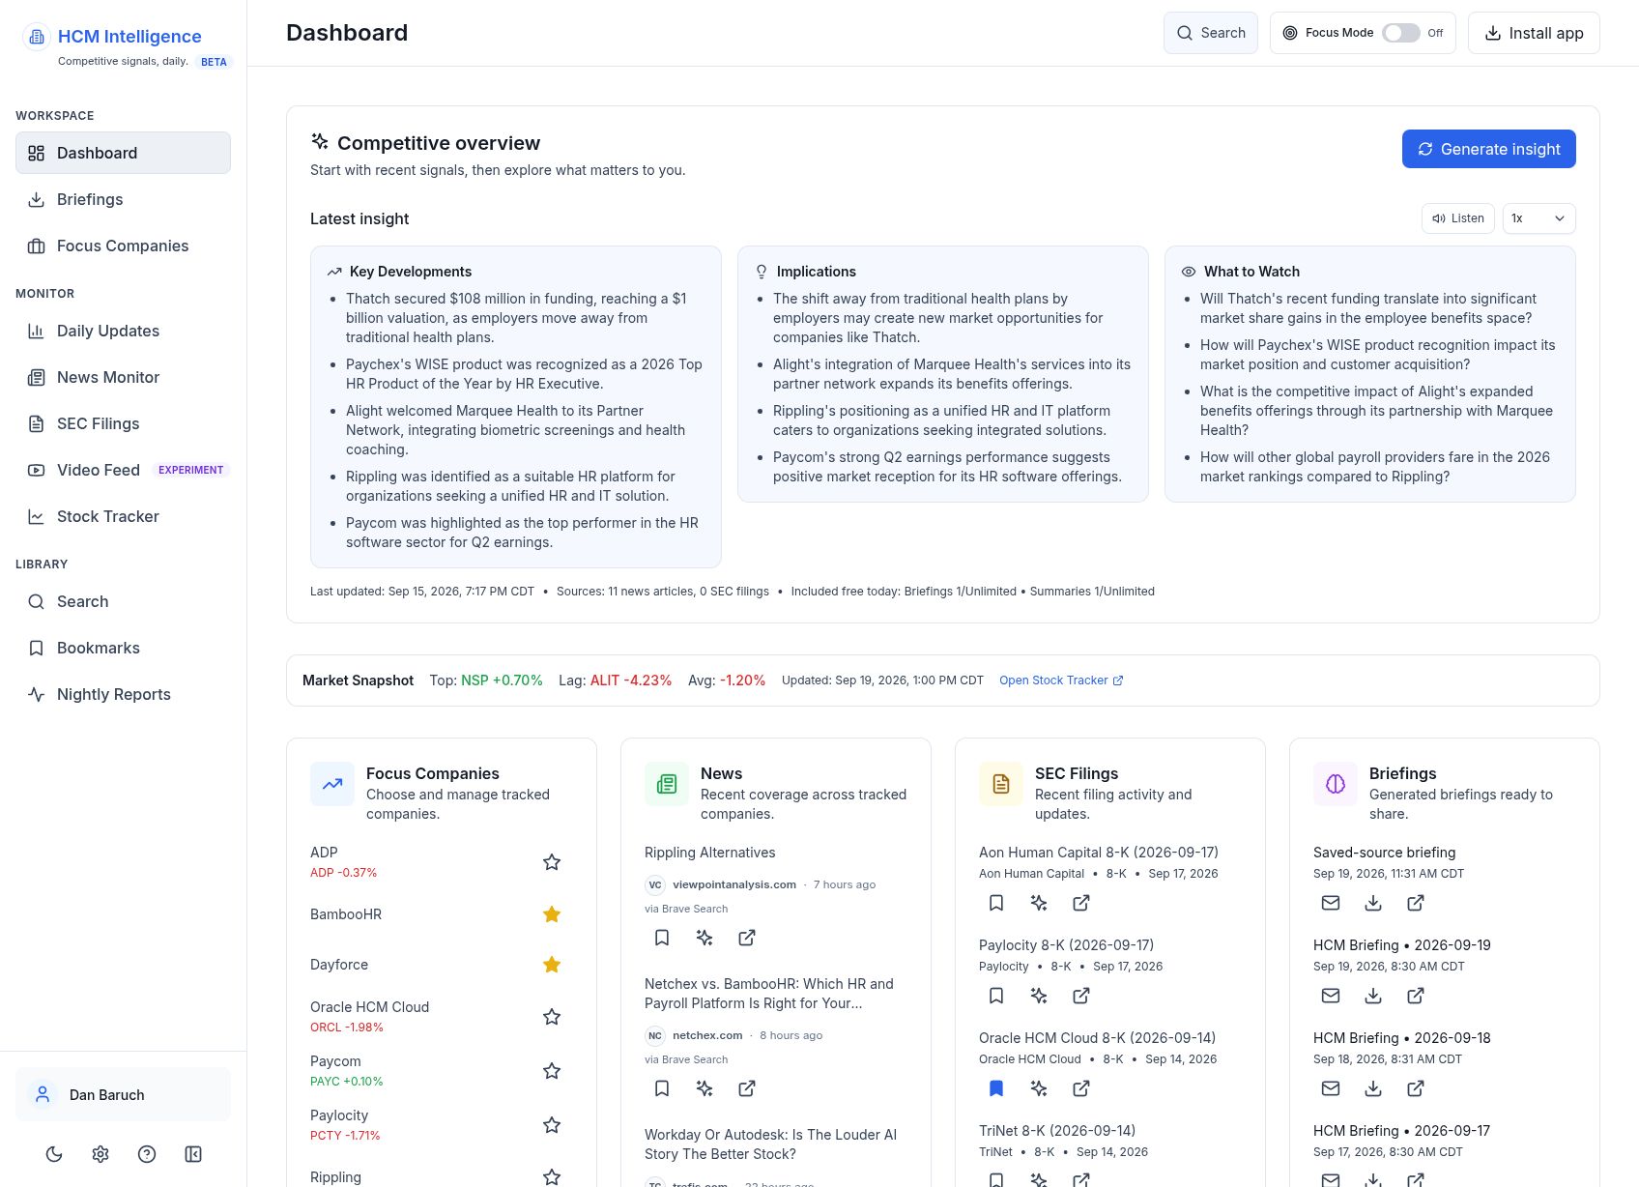1639x1187 pixels.
Task: Bookmark the Rippling Alternatives news article
Action: (662, 938)
